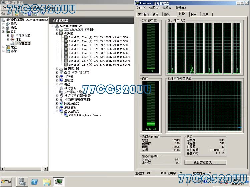This screenshot has height=187, width=250.
Task: Select the 设备管理器 tree item
Action: point(23,43)
